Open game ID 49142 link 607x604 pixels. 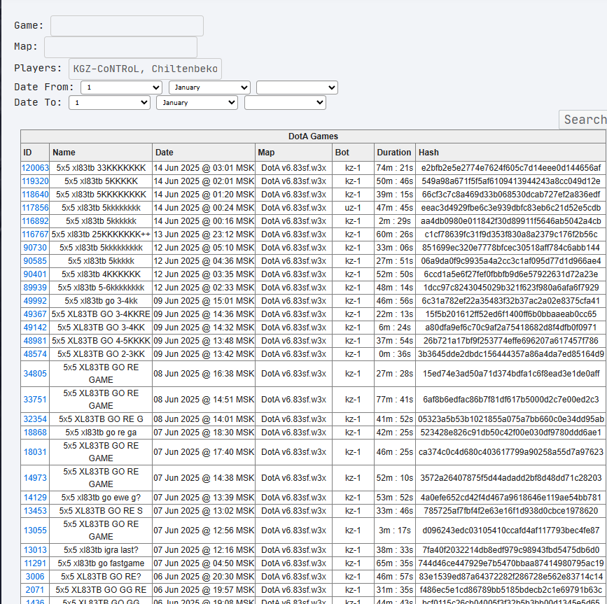[x=35, y=328]
